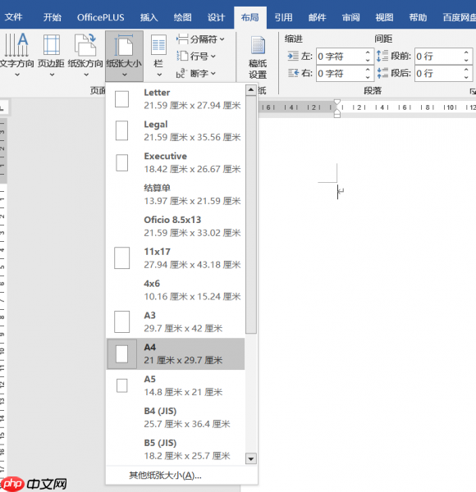Viewport: 476px width, 492px height.
Task: Click the paper size list scrollbar thumb
Action: coord(251,215)
